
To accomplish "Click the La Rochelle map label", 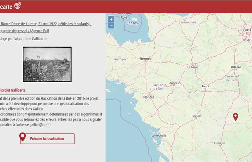I will 158,135.
